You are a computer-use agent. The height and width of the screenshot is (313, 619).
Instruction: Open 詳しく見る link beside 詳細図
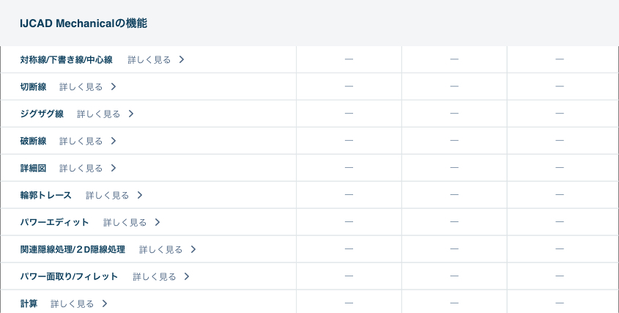click(81, 168)
